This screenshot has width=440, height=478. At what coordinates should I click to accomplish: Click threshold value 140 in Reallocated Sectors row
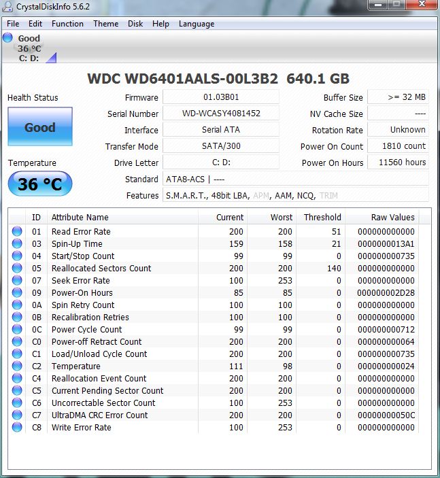tap(334, 269)
